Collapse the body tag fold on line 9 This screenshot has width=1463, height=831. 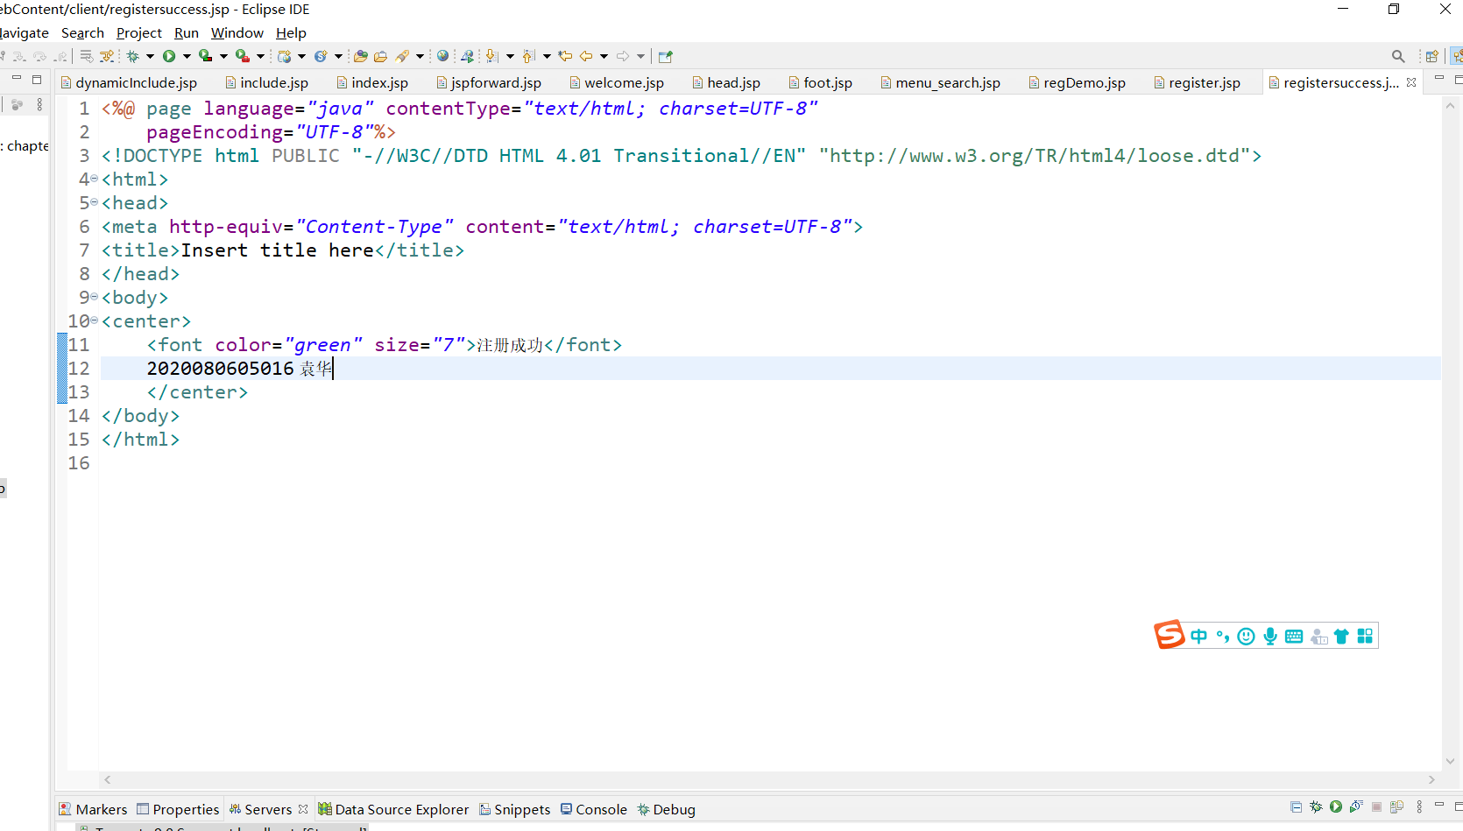95,297
